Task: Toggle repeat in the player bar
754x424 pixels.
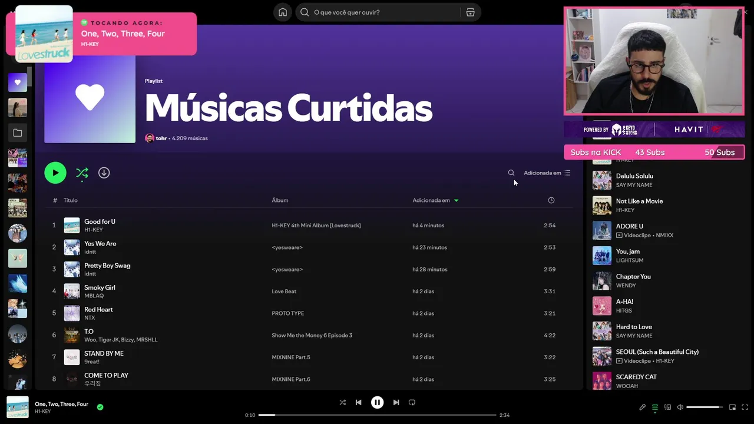Action: (x=412, y=402)
